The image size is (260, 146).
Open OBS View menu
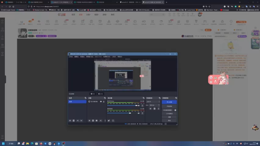click(x=83, y=56)
